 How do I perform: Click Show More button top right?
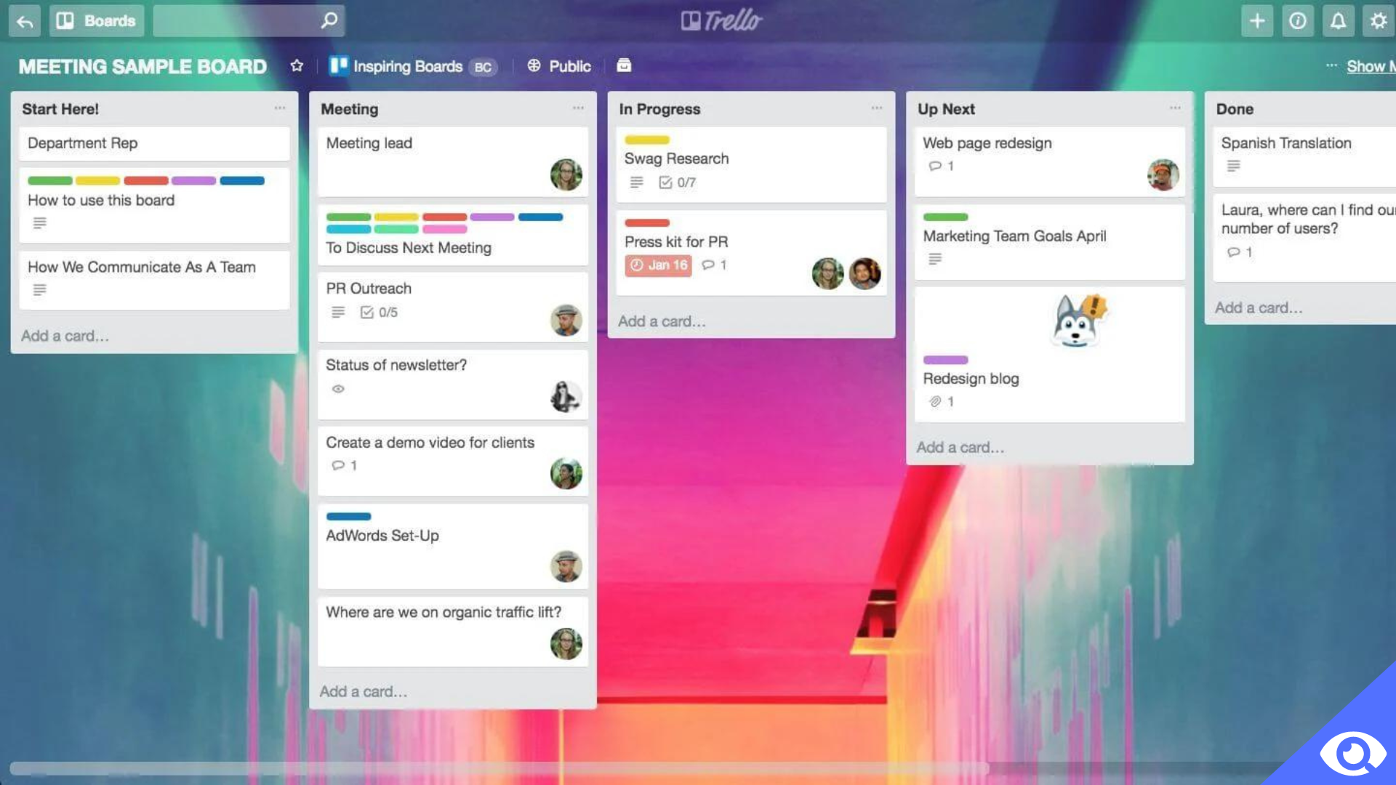click(x=1370, y=65)
